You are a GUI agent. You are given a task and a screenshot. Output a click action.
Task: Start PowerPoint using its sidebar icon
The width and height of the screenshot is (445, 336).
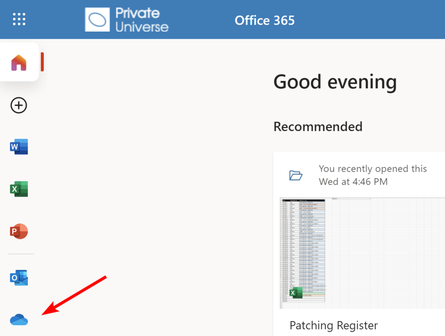[x=19, y=231]
